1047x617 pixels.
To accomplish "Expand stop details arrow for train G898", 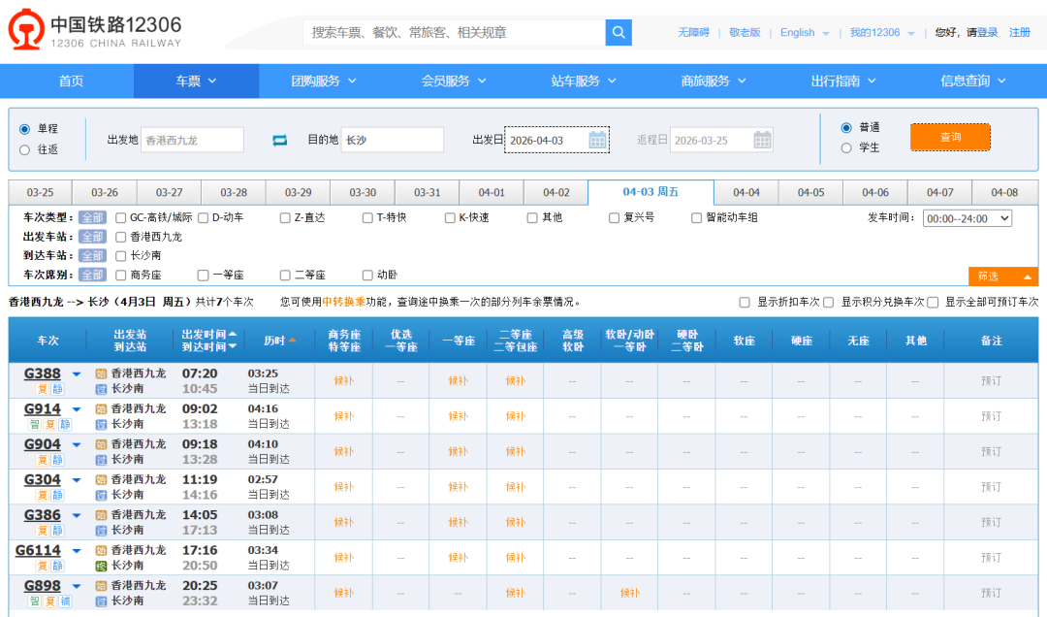I will pyautogui.click(x=77, y=587).
